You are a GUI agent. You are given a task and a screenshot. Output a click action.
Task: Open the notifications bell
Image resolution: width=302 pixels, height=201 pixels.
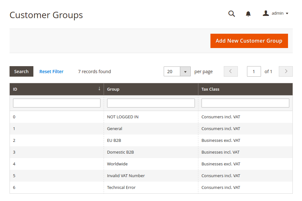click(248, 14)
